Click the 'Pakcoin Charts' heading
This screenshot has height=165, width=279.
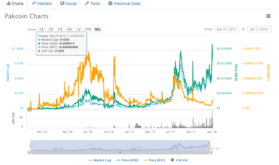click(x=27, y=16)
